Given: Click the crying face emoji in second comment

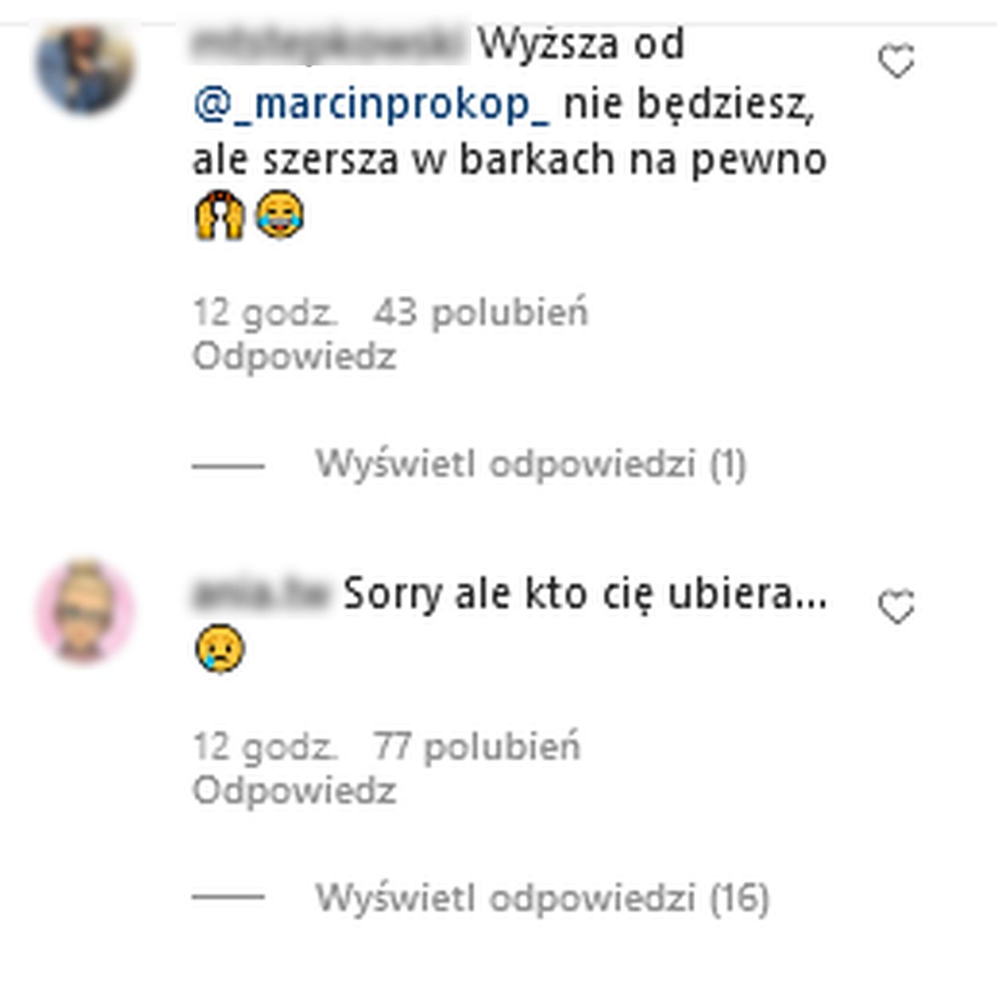Looking at the screenshot, I should point(219,648).
